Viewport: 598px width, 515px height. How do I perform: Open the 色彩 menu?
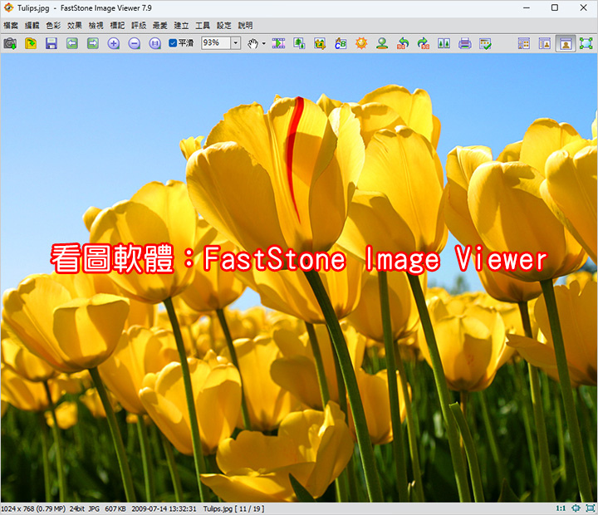point(53,26)
